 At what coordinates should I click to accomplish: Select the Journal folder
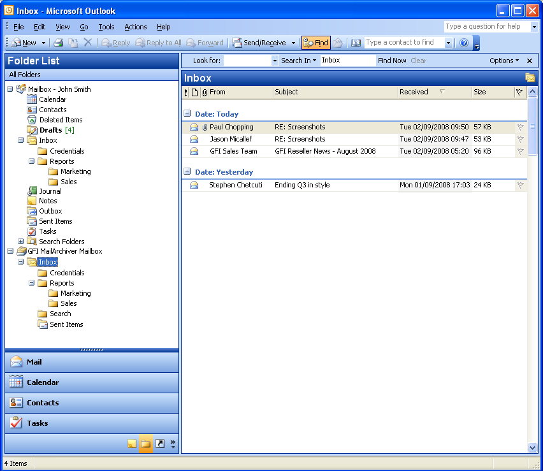(x=50, y=191)
